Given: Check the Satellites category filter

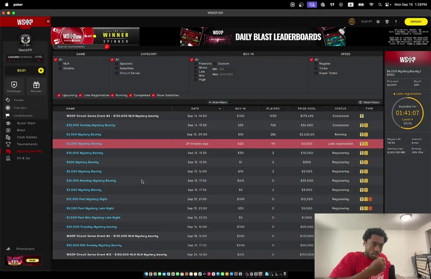Looking at the screenshot, I should [116, 68].
